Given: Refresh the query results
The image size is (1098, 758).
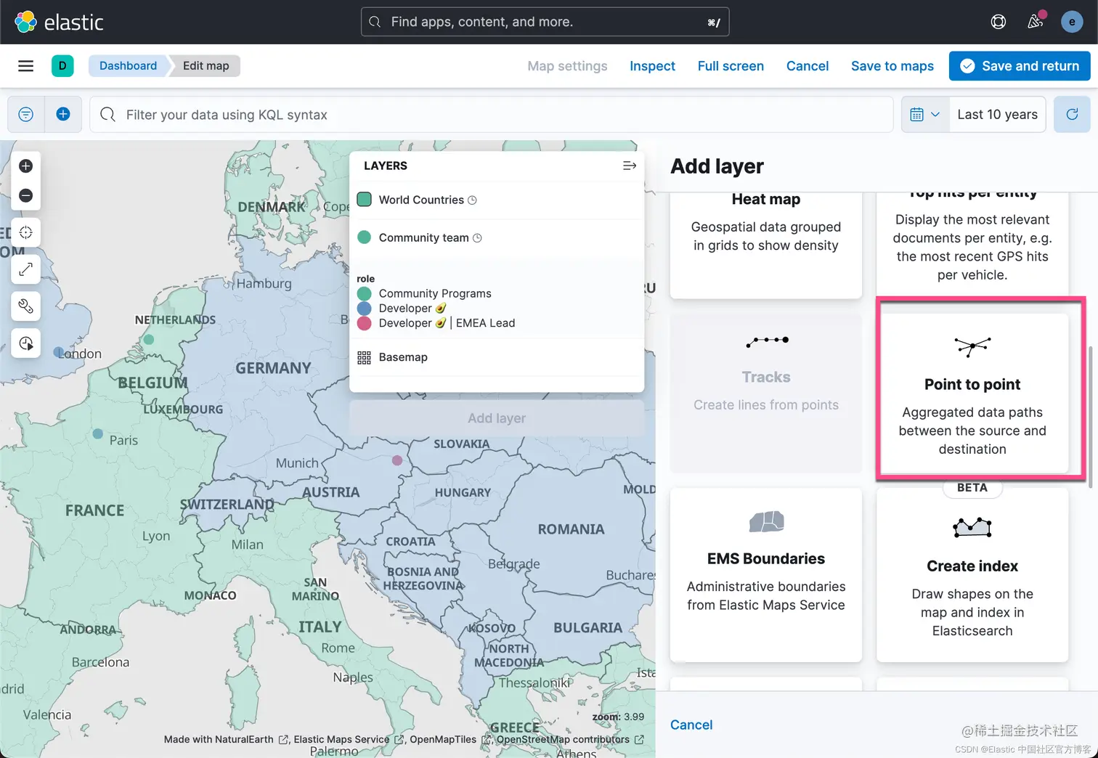Looking at the screenshot, I should 1072,115.
